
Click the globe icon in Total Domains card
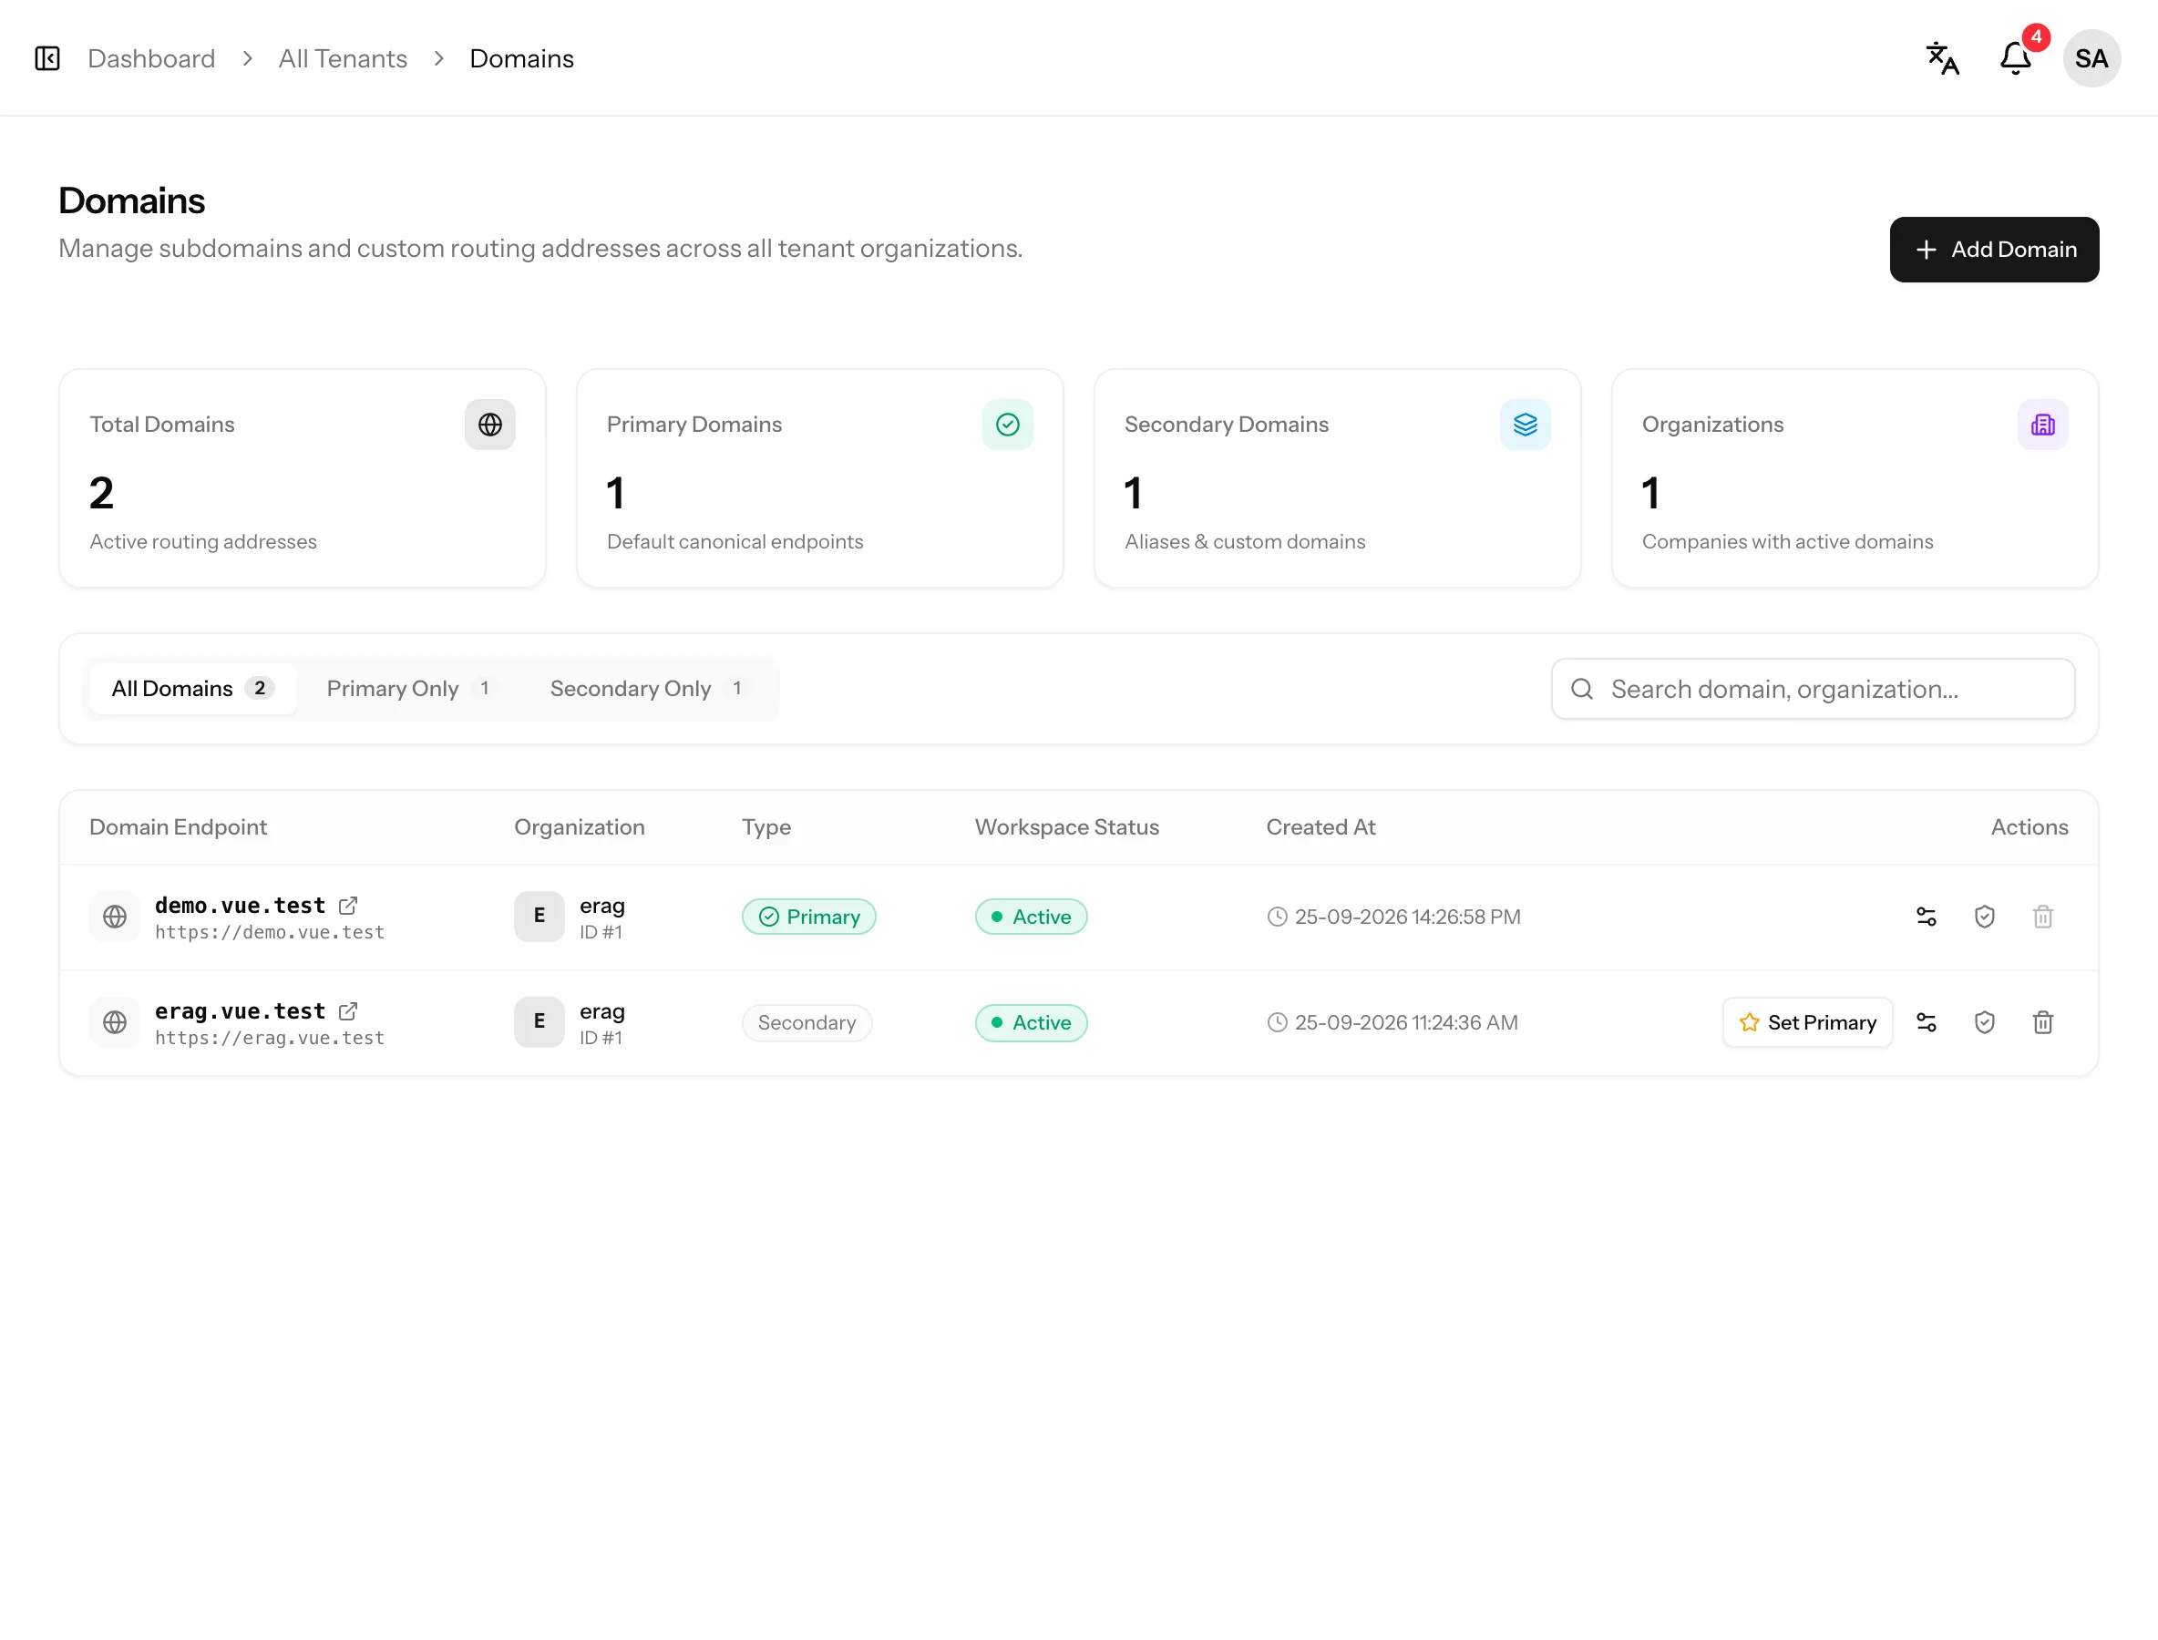coord(490,425)
